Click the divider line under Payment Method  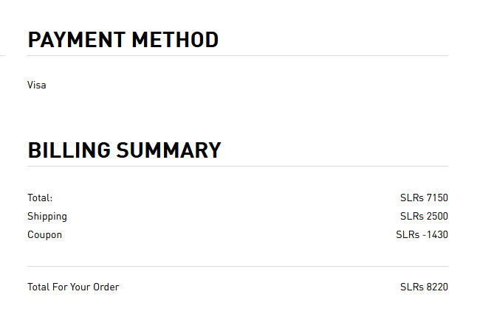point(238,55)
